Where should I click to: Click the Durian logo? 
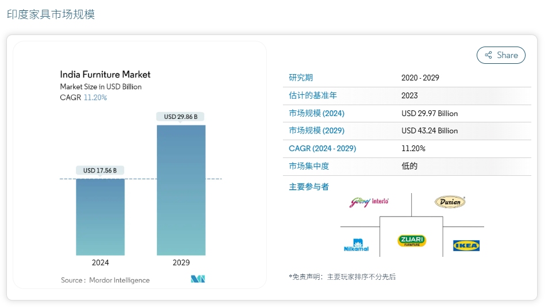pyautogui.click(x=450, y=202)
